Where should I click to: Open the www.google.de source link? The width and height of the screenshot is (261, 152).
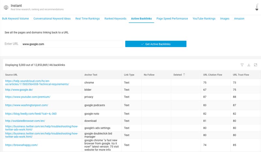tap(19, 90)
